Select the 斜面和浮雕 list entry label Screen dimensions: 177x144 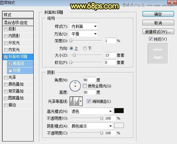18,57
